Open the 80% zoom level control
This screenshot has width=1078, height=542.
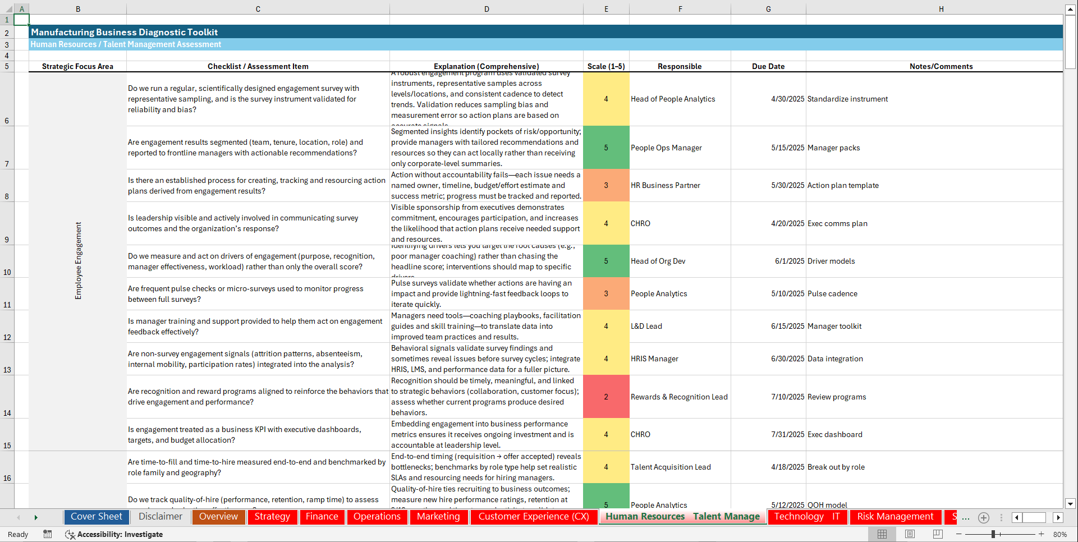coord(1061,534)
